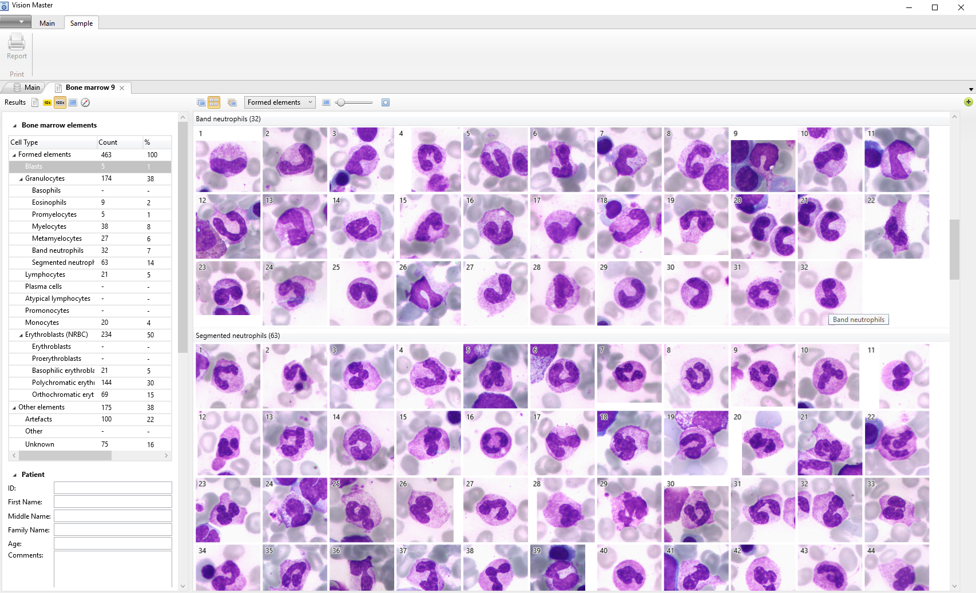Click the % column header
The height and width of the screenshot is (593, 976).
click(x=157, y=142)
